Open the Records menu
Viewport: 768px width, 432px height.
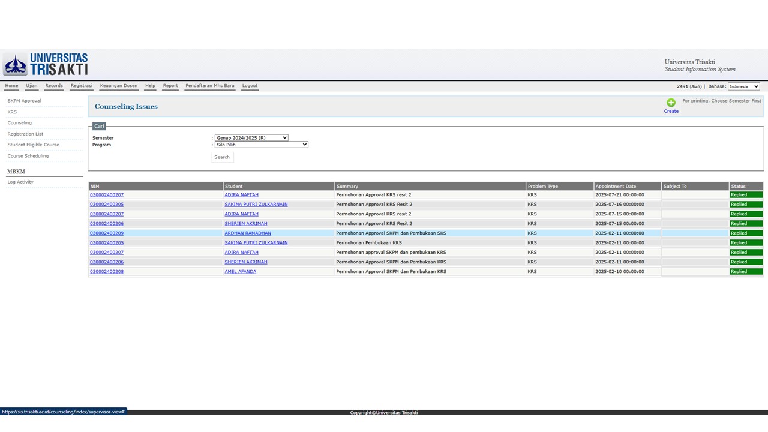[x=54, y=86]
